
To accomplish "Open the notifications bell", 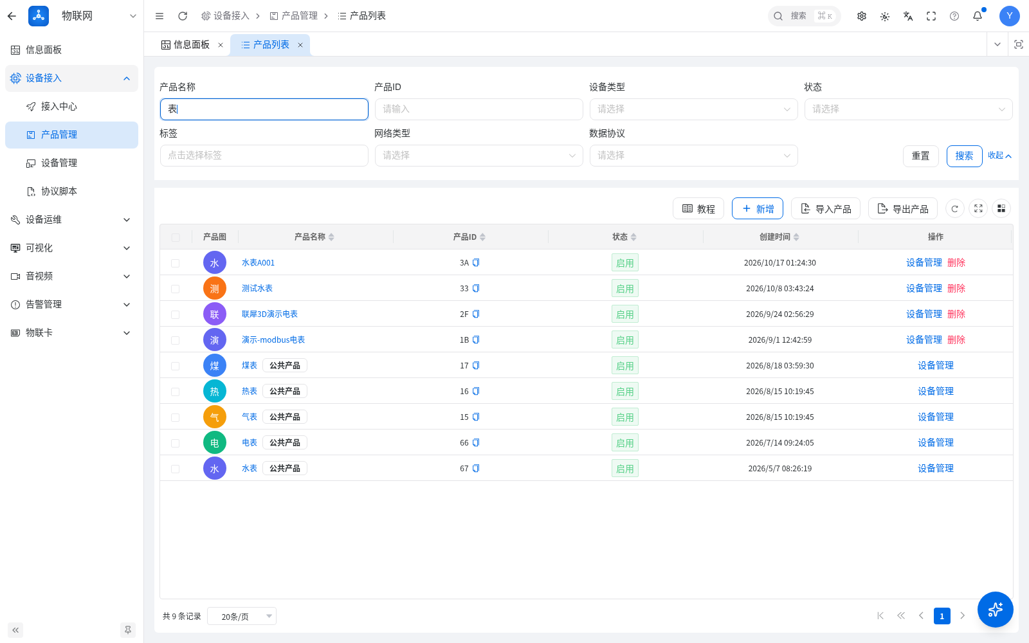I will click(x=978, y=16).
